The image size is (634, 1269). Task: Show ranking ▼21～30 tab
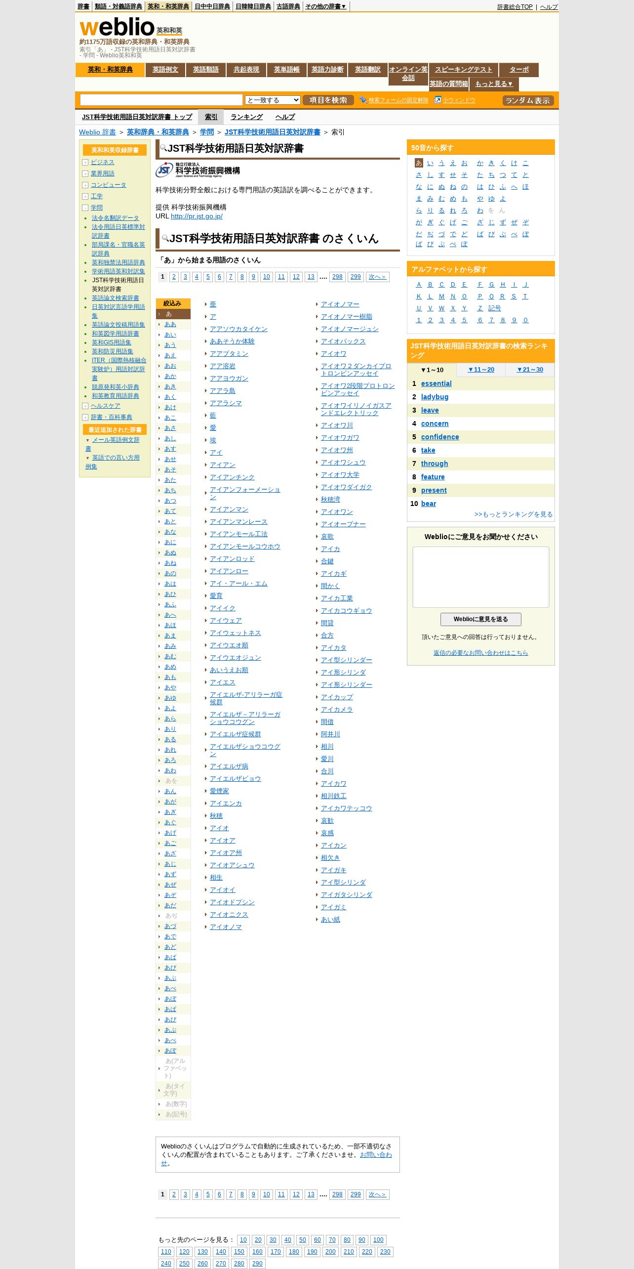[530, 370]
